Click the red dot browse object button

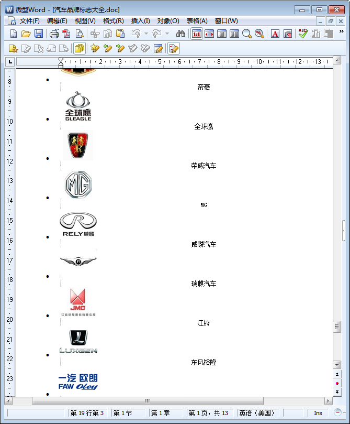pos(337,383)
